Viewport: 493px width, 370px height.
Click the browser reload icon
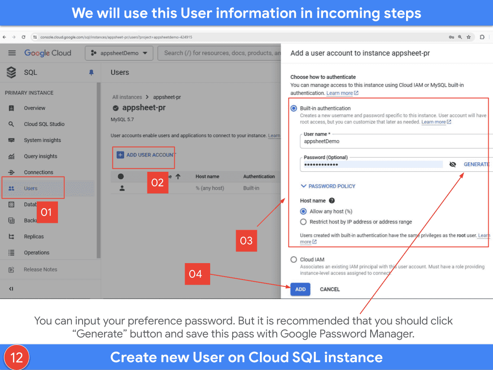click(23, 37)
